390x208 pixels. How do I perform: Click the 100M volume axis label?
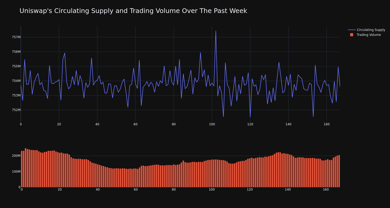(x=16, y=172)
